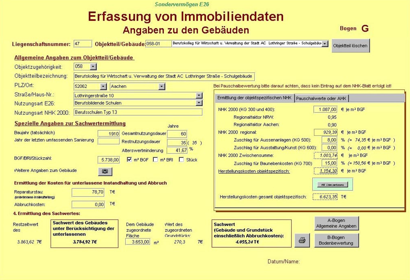Click the Reparaturstau field 78,70
The width and height of the screenshot is (410, 280).
(x=88, y=192)
